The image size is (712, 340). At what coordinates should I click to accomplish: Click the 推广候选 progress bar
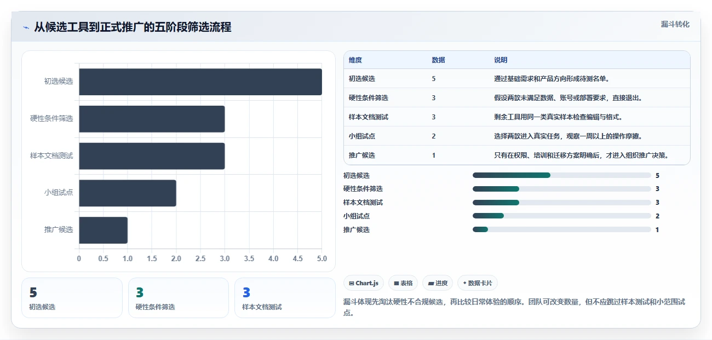click(x=562, y=230)
